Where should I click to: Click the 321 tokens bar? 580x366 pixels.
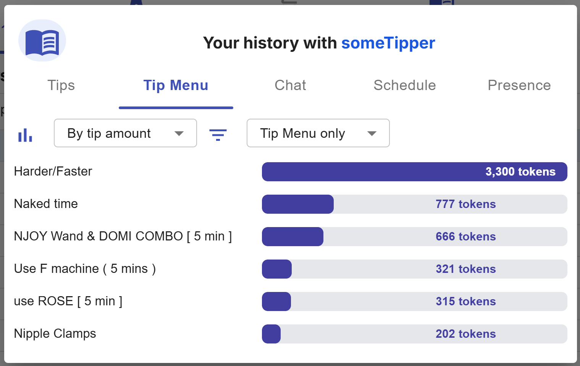tap(415, 269)
